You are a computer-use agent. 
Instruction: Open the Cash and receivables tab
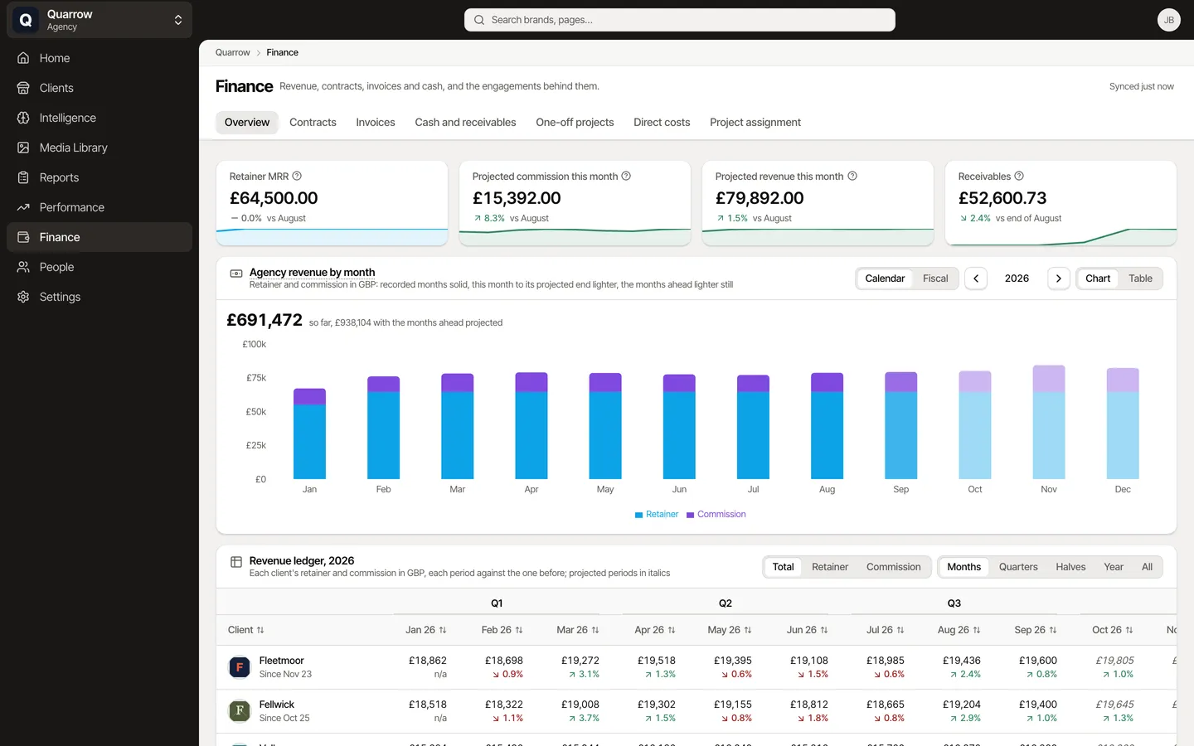[465, 122]
